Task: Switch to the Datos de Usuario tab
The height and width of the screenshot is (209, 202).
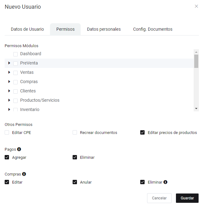Action: [27, 29]
